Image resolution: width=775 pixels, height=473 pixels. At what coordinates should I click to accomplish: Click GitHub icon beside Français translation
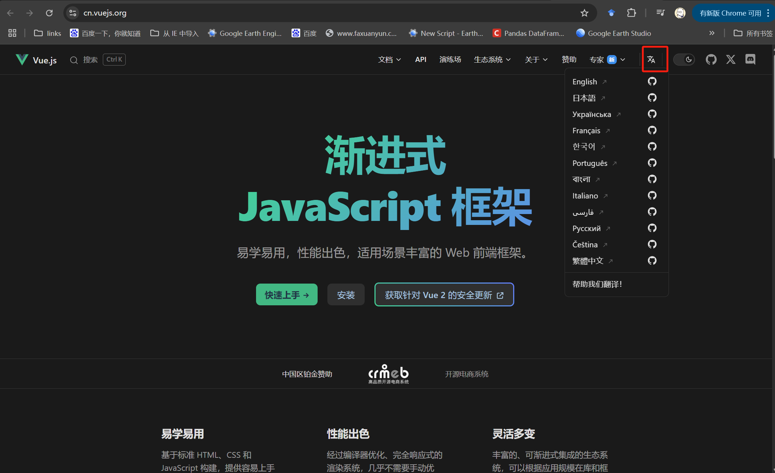point(652,130)
